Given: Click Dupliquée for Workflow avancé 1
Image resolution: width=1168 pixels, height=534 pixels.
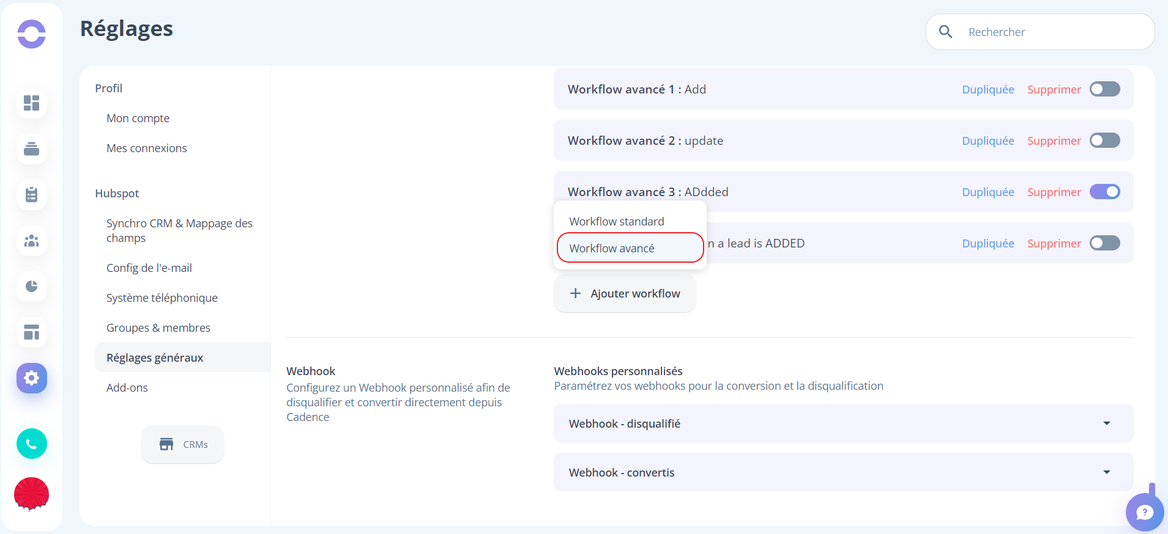Looking at the screenshot, I should (x=988, y=89).
